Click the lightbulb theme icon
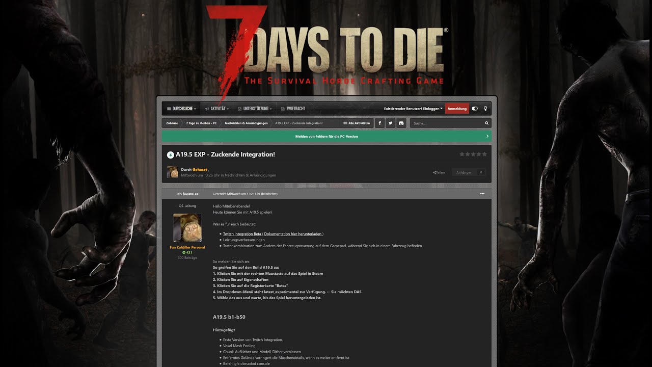This screenshot has height=367, width=652. click(x=485, y=109)
